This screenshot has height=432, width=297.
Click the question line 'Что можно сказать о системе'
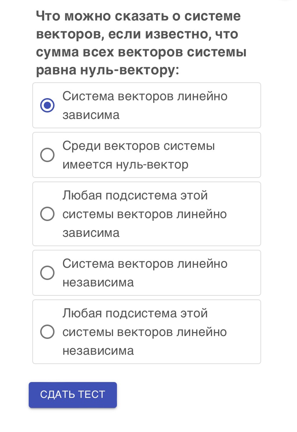point(138,16)
